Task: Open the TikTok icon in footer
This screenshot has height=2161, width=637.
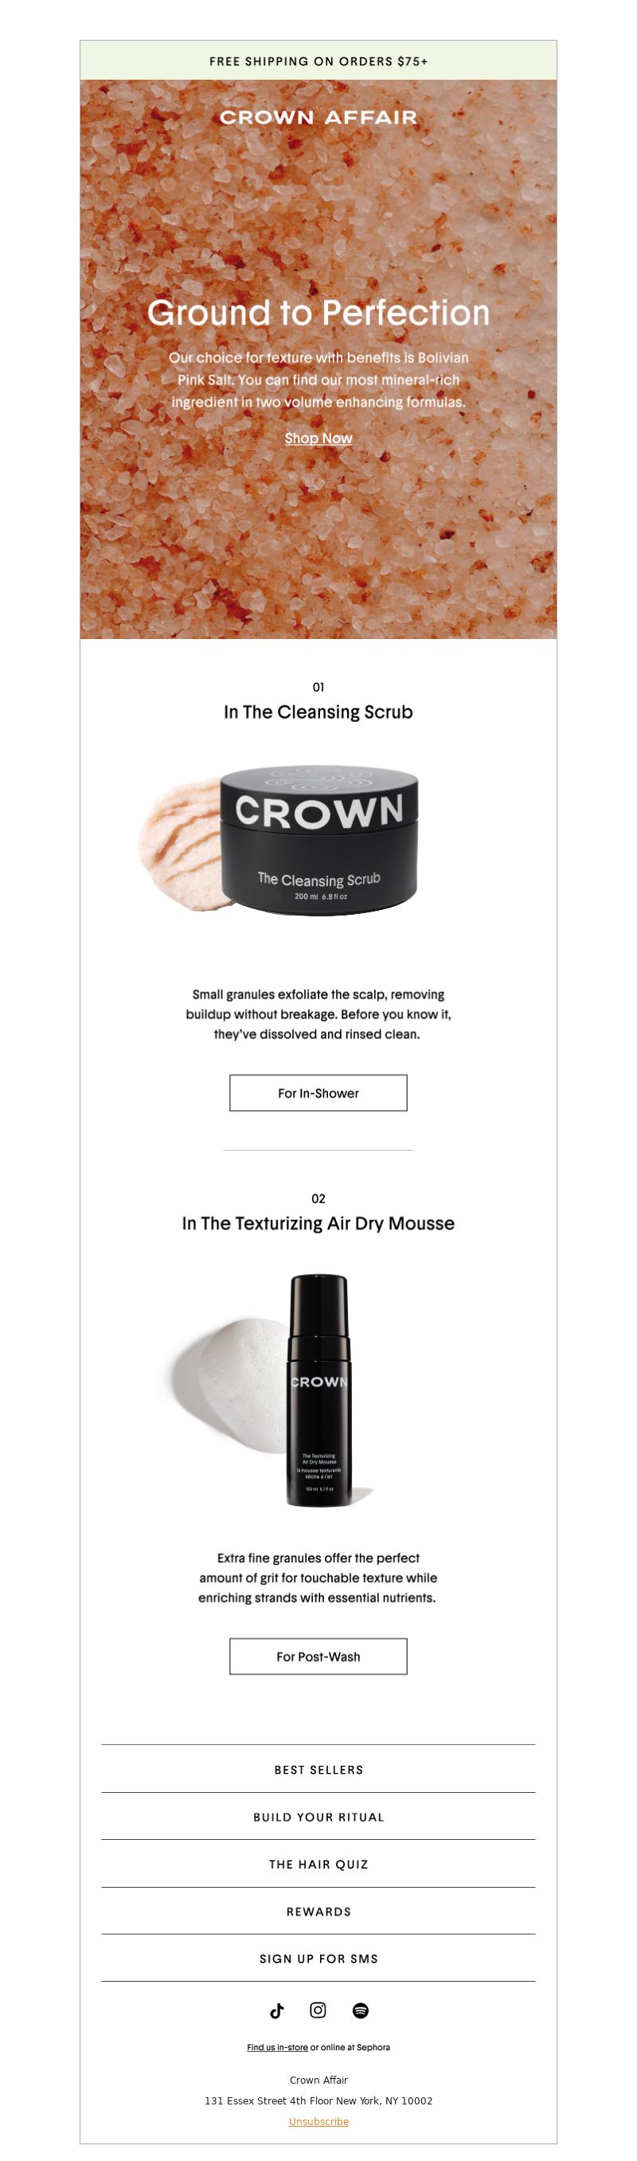Action: coord(276,2010)
